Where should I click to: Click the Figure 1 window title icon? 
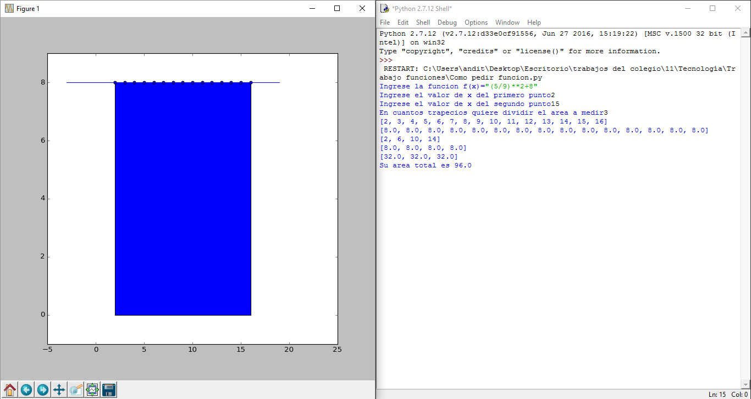(9, 9)
